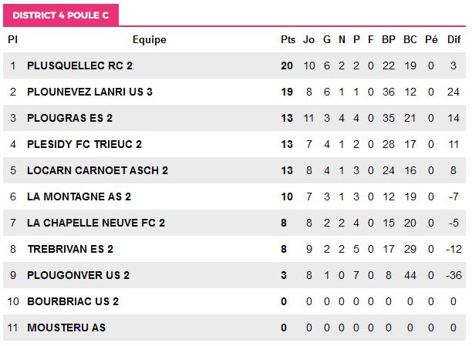Open the District 4 Poule C tab
Screen dimensions: 472x346
point(61,15)
